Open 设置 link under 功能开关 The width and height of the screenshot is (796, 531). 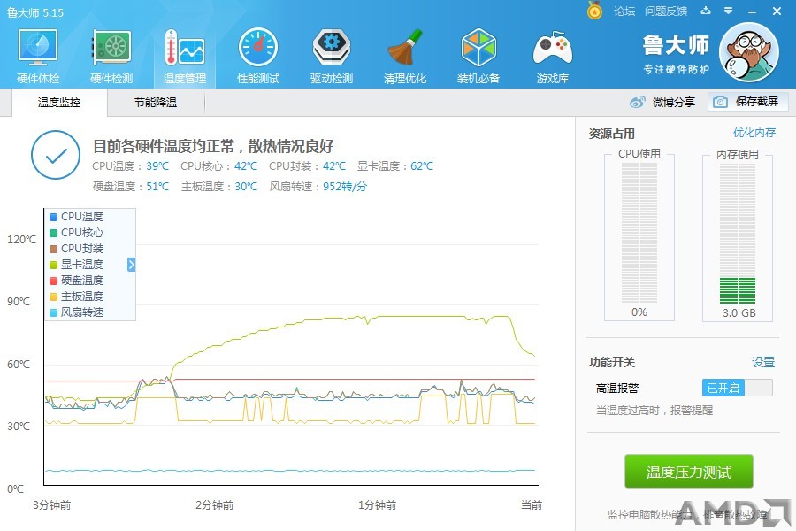(x=763, y=362)
